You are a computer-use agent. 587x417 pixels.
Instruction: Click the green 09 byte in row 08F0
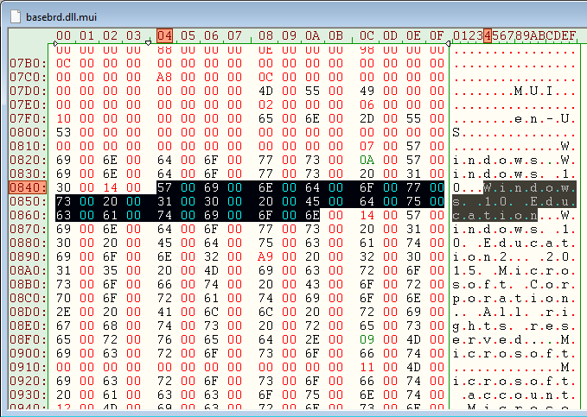pyautogui.click(x=367, y=339)
